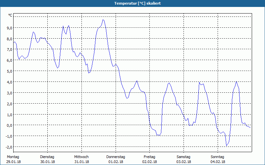Click the Donnerstag day label

[x=116, y=157]
